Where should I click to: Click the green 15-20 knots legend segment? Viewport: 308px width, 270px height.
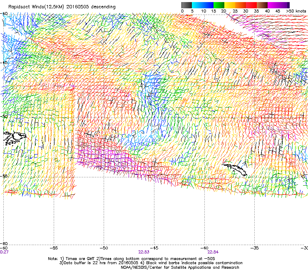point(219,5)
